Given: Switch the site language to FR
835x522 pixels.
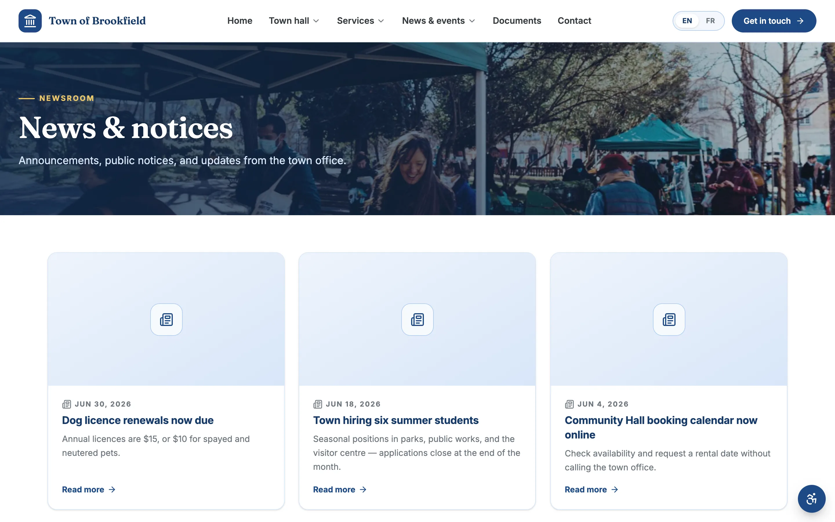Looking at the screenshot, I should (710, 21).
